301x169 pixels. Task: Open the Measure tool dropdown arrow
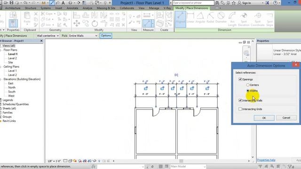pos(153,23)
